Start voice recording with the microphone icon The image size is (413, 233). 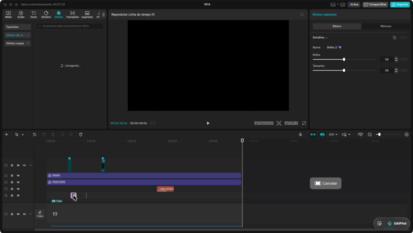pyautogui.click(x=300, y=134)
